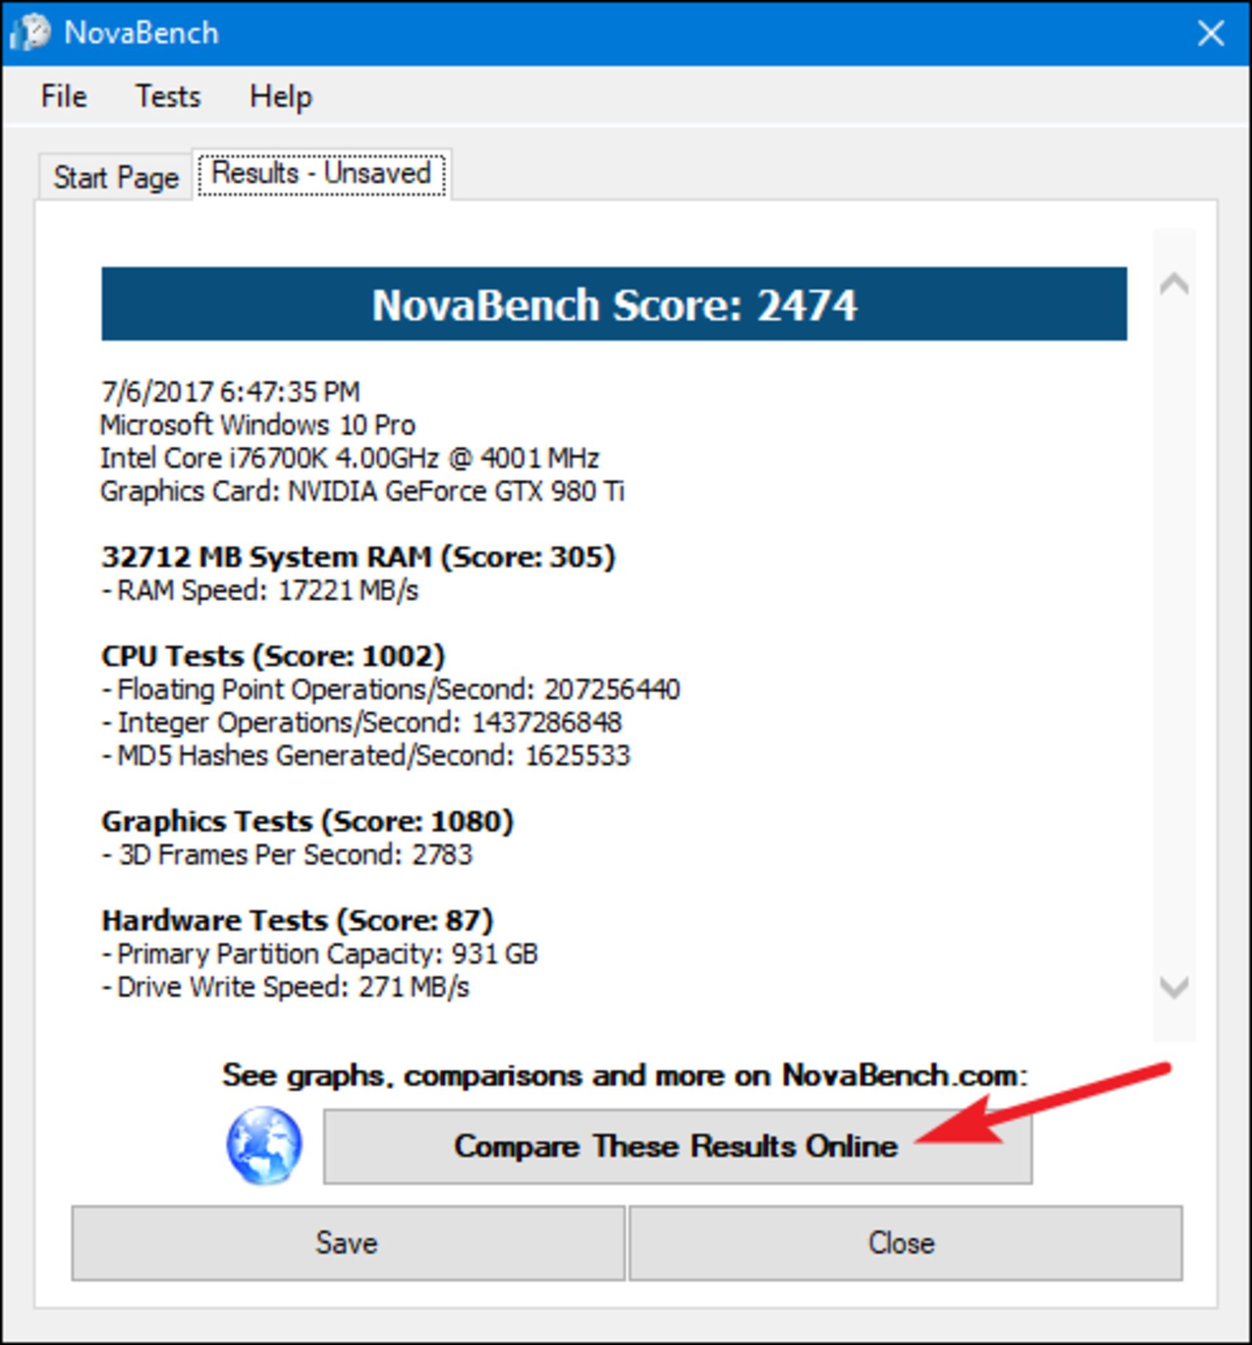Viewport: 1252px width, 1345px height.
Task: Click the Drive Write Speed: 271 MB/s line
Action: [x=286, y=987]
